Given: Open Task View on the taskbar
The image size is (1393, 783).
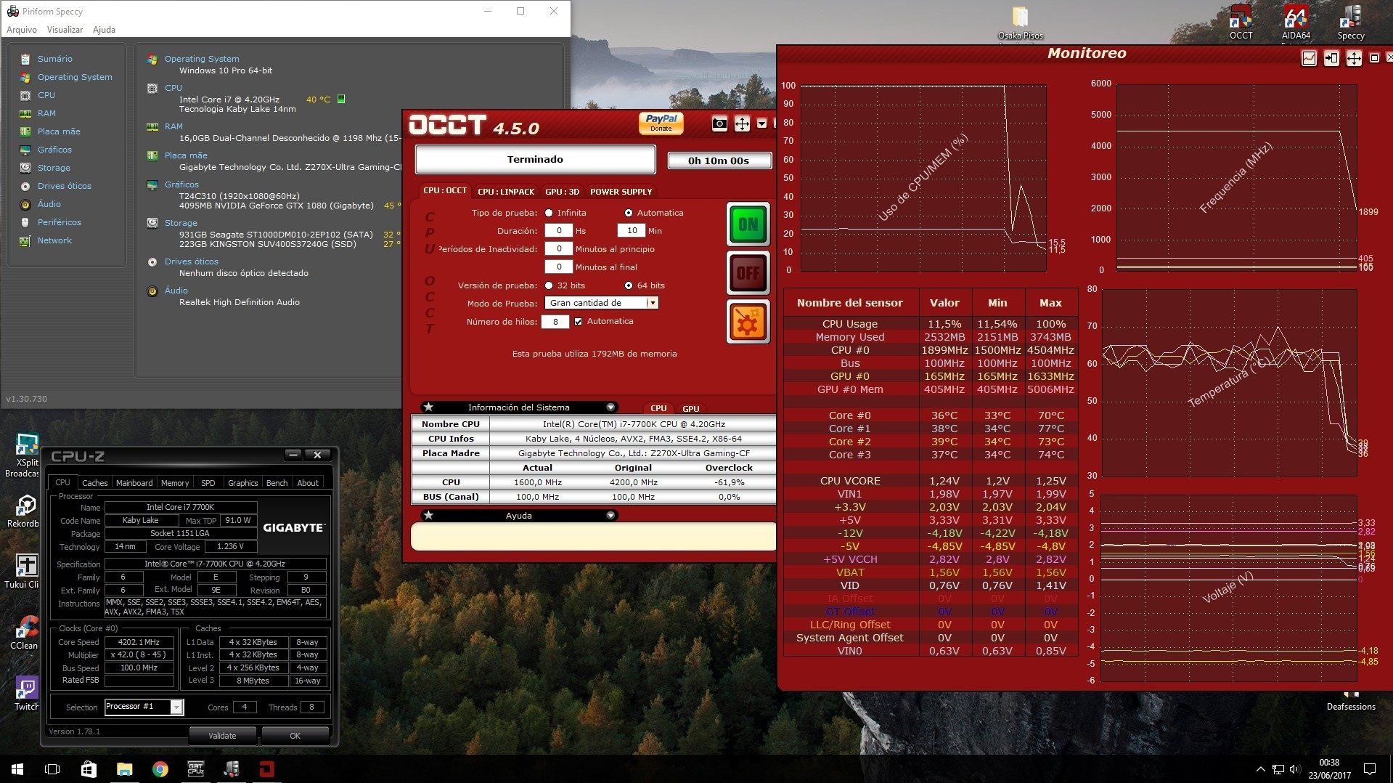Looking at the screenshot, I should (52, 769).
